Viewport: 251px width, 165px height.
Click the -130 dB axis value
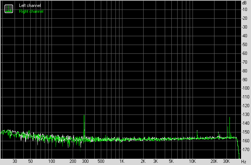[246, 115]
